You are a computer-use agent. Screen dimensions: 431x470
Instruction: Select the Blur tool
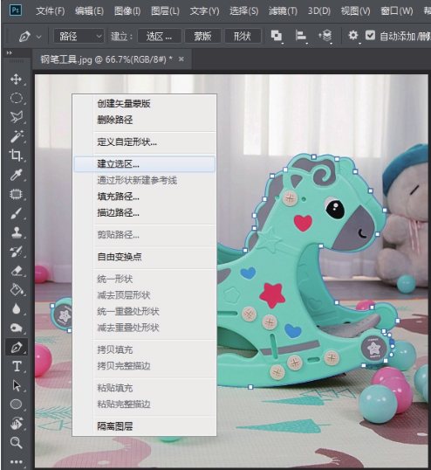tap(16, 309)
